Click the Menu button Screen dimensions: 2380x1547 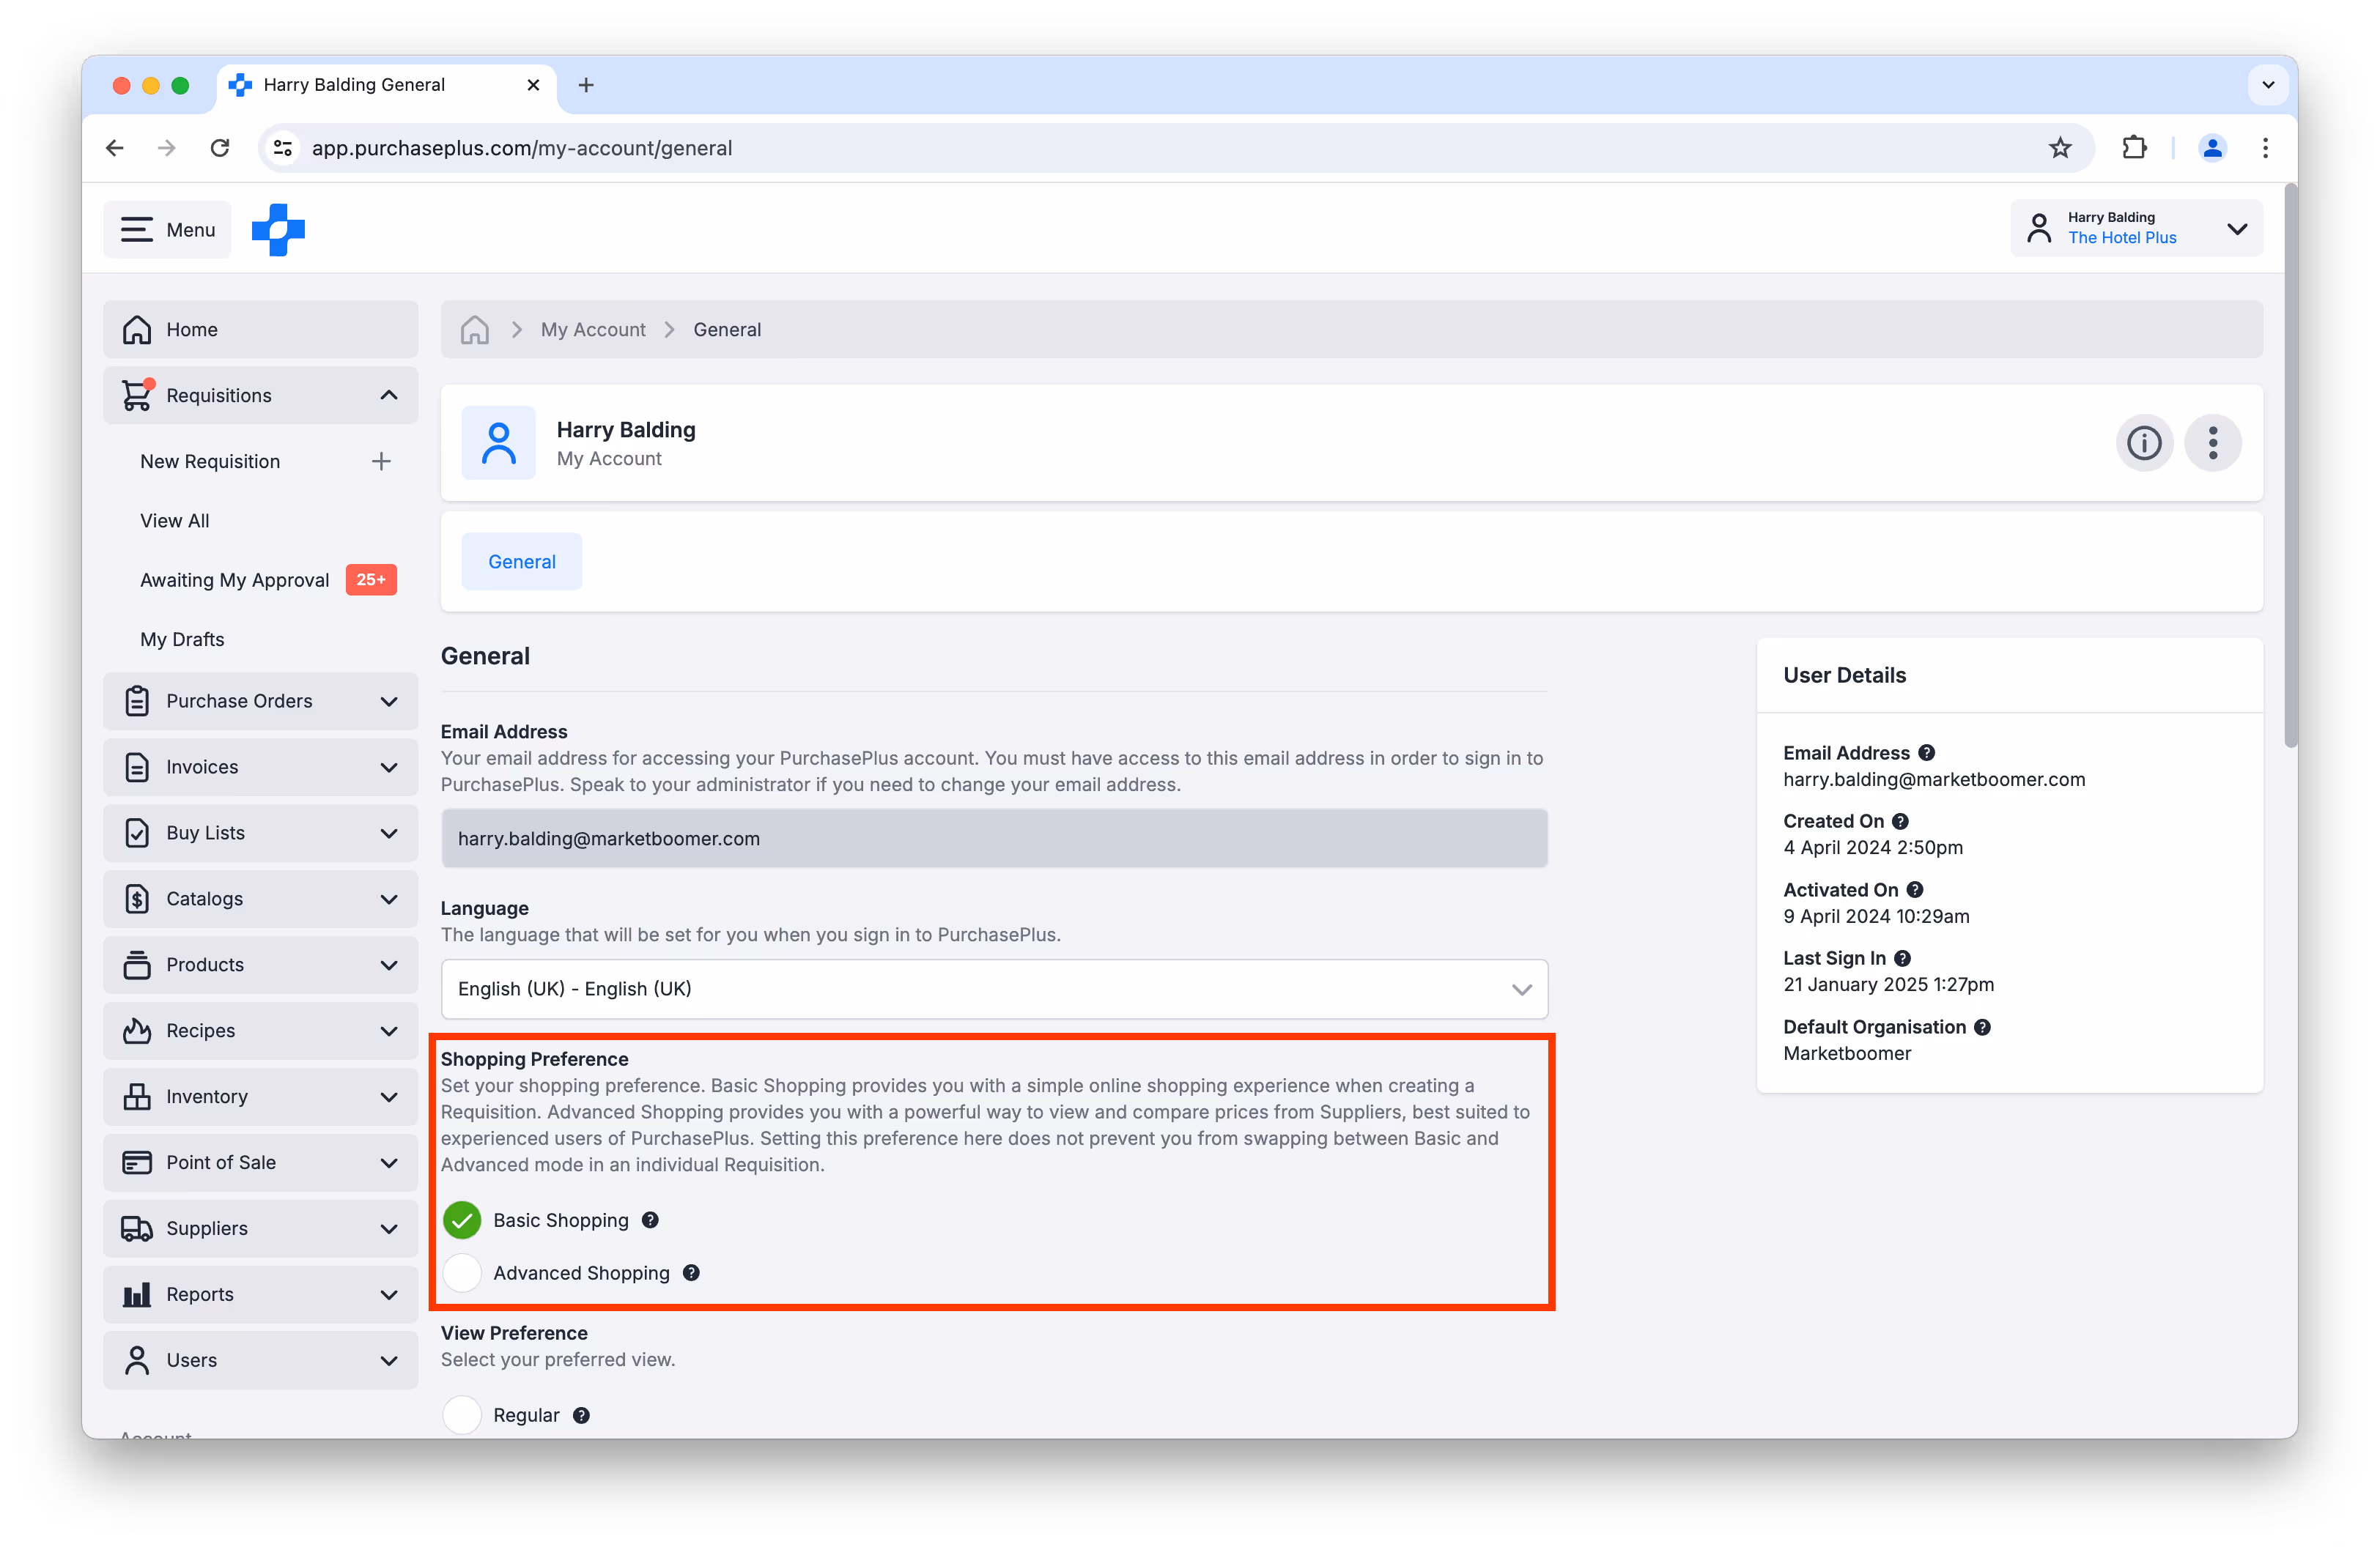(x=167, y=230)
